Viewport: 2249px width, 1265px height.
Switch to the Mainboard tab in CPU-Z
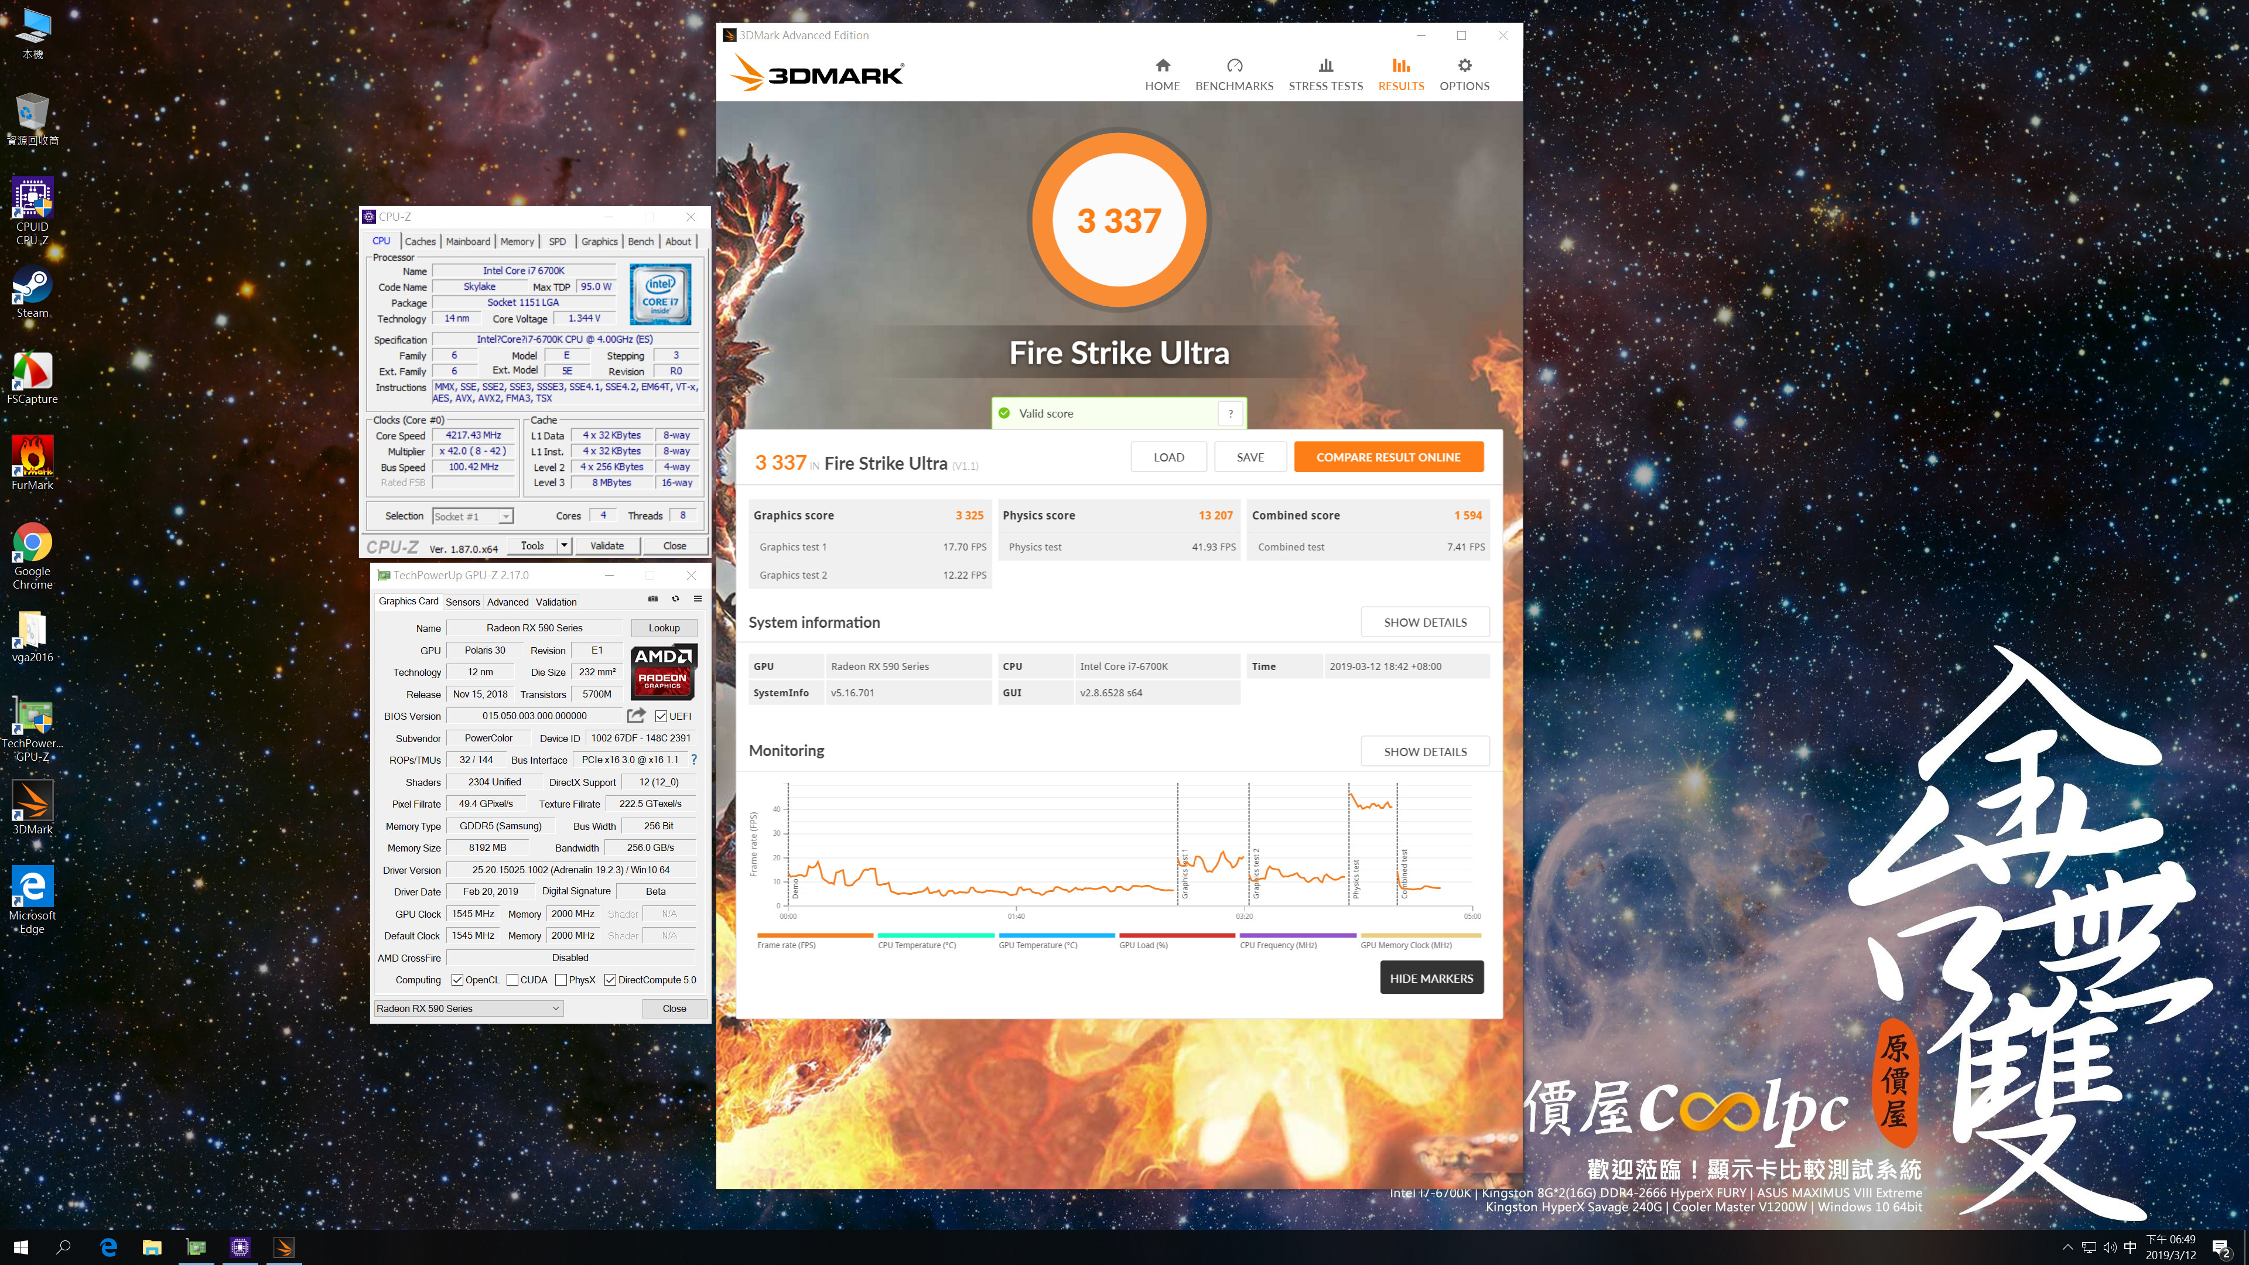coord(468,242)
